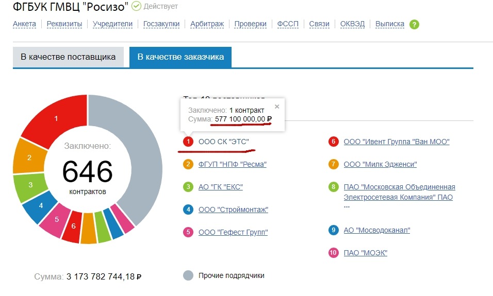The image size is (493, 296).
Task: Select the green number 8 legend badge
Action: pos(333,187)
